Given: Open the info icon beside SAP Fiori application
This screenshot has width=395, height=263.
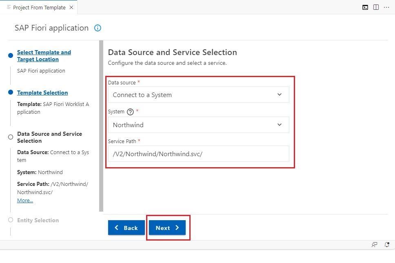Looking at the screenshot, I should click(x=98, y=28).
